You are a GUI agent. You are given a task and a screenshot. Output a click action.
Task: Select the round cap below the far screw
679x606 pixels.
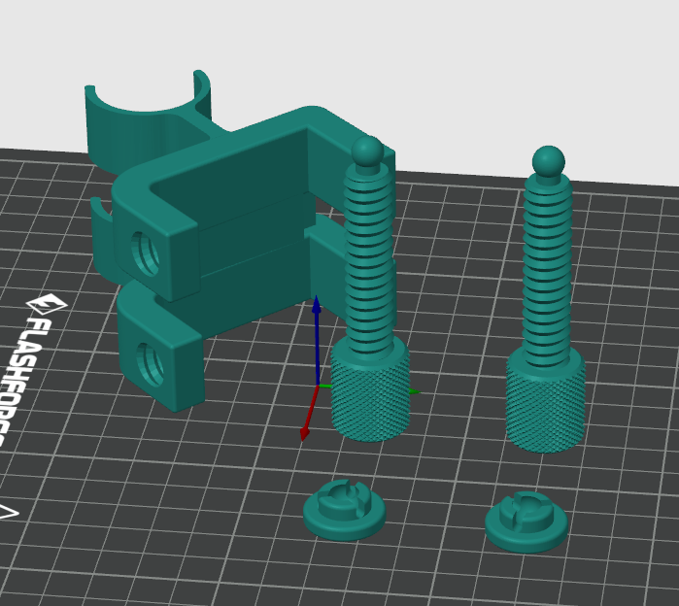pos(526,522)
